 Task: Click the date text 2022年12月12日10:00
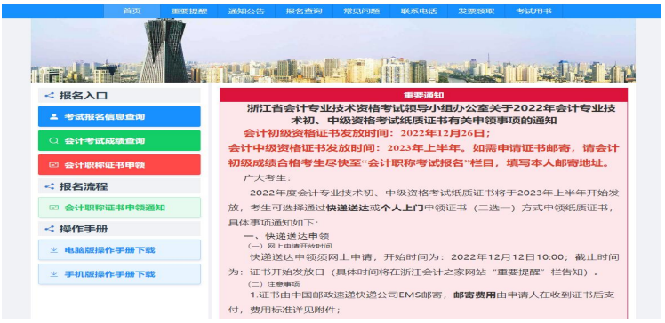507,257
